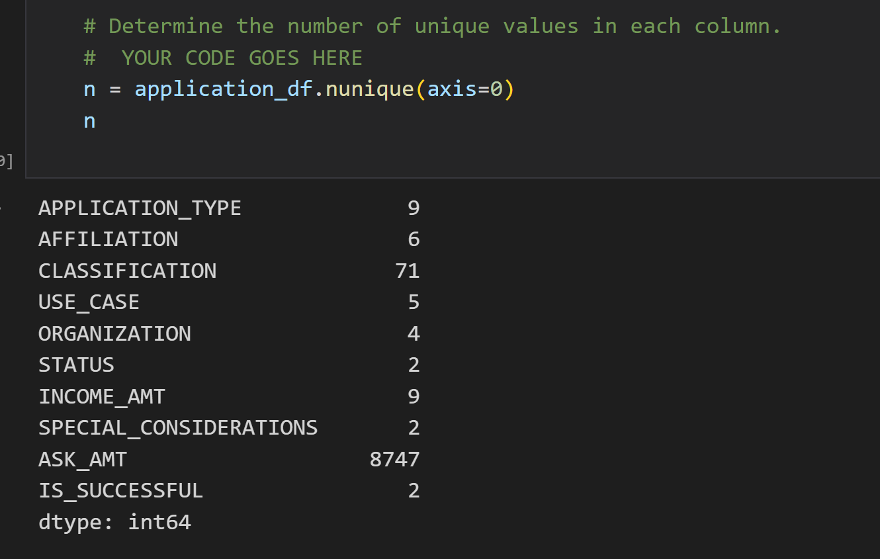Click the ASK_AMT output label
This screenshot has width=880, height=559.
tap(83, 460)
